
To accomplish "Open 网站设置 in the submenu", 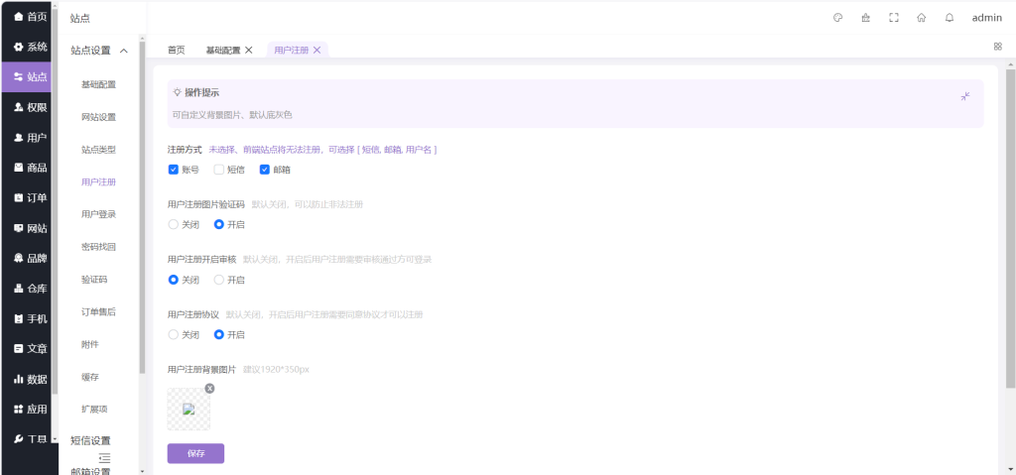I will 98,117.
